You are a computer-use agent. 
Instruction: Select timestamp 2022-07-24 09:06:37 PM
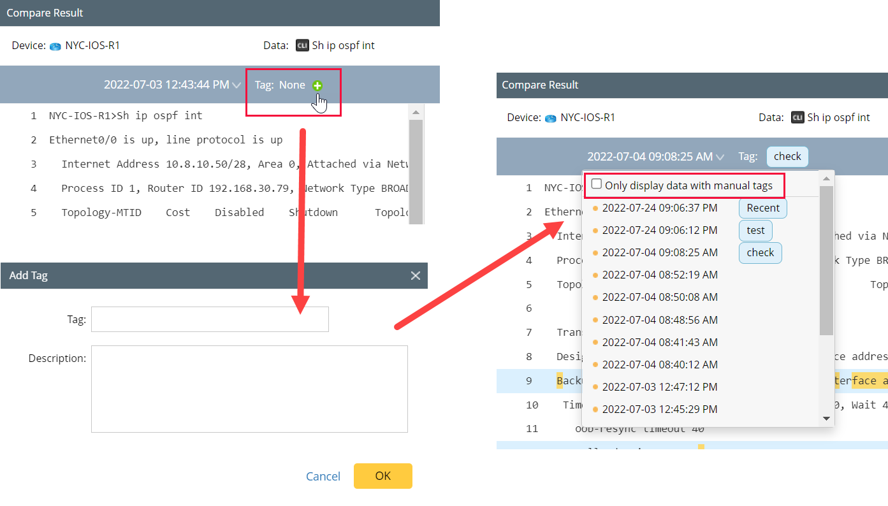point(660,208)
